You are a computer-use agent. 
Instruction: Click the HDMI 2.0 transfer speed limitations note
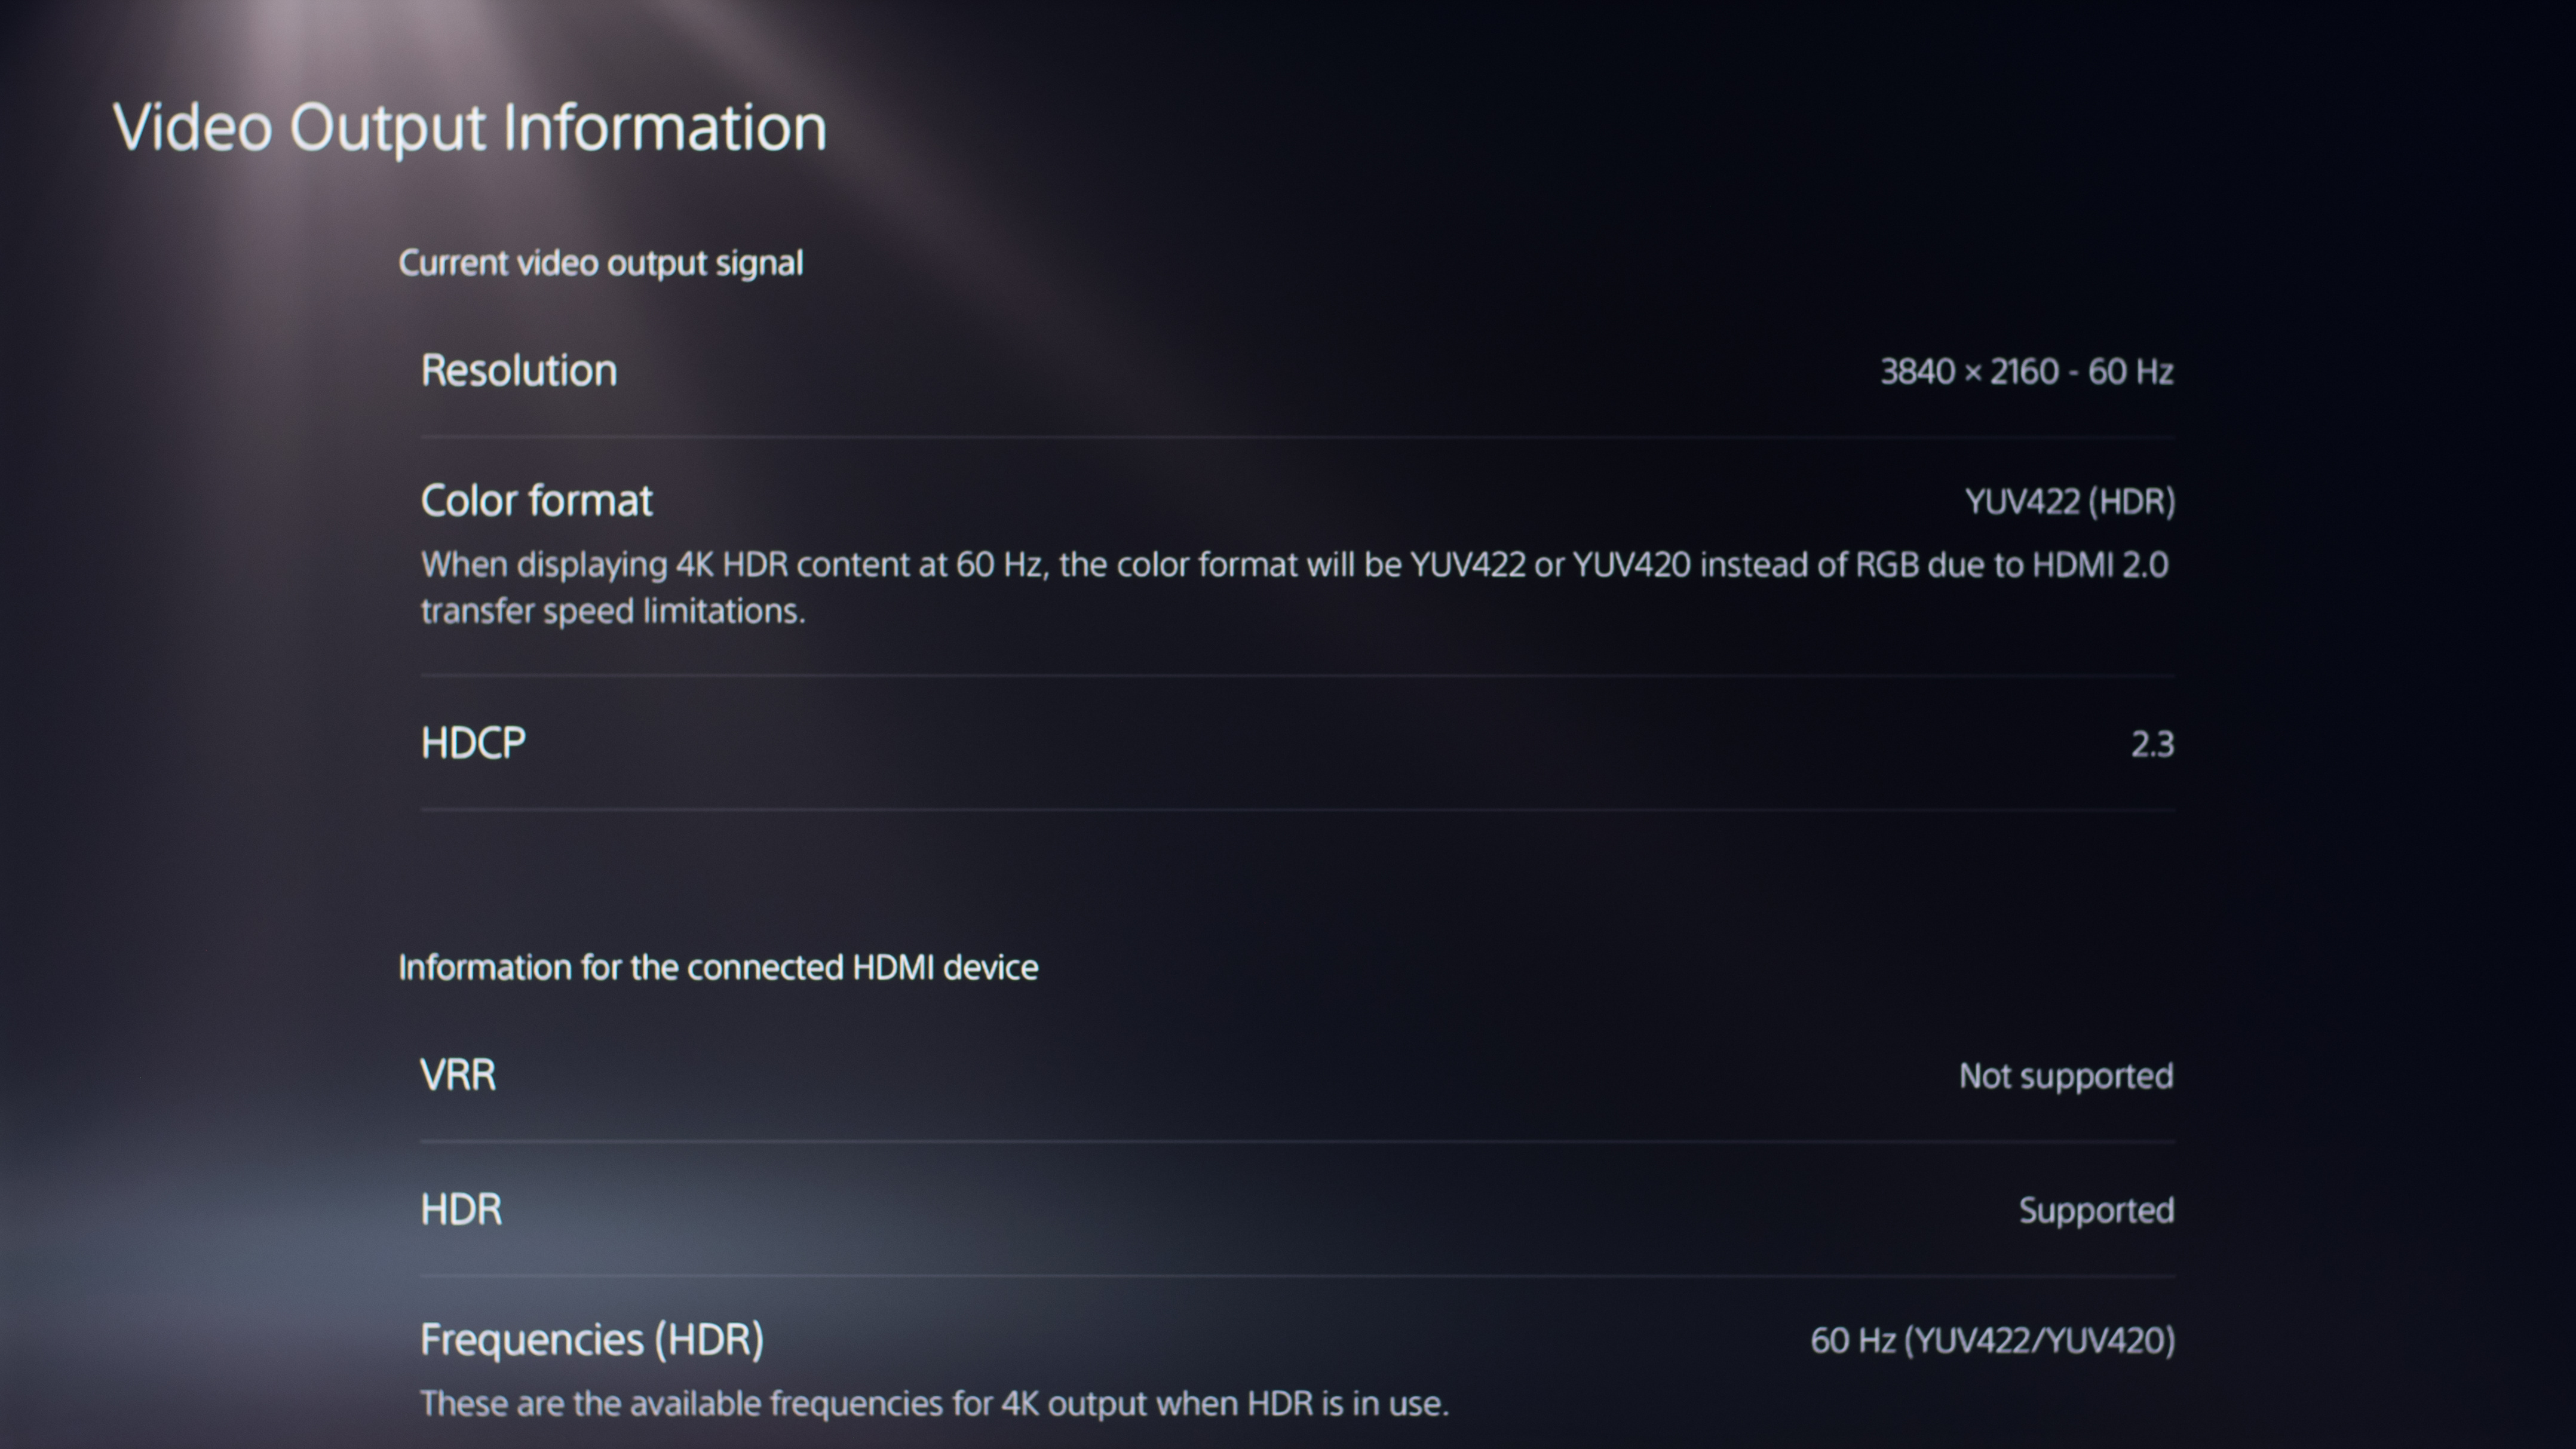tap(1294, 588)
